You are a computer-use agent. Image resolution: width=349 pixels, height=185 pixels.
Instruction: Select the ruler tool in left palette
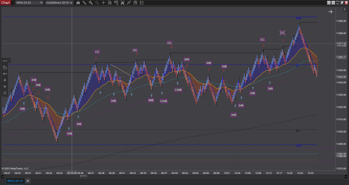(x=5, y=74)
